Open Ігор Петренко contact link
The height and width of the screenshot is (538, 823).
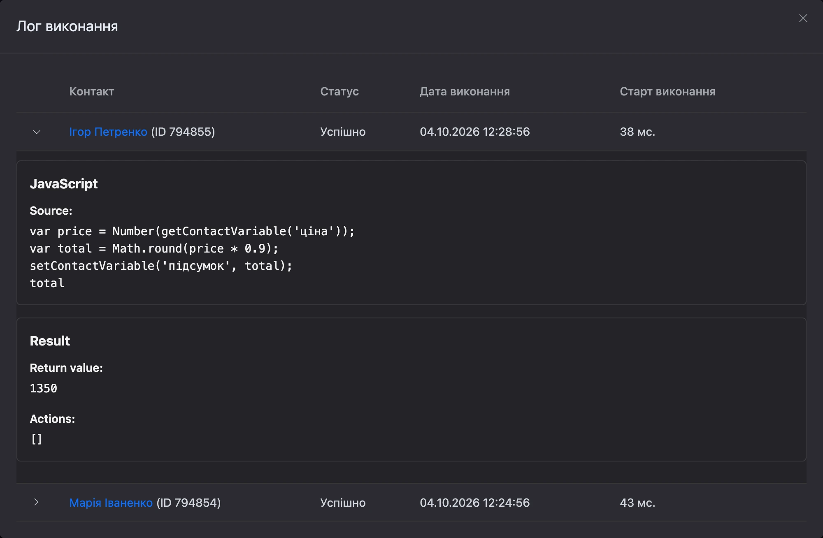tap(108, 132)
